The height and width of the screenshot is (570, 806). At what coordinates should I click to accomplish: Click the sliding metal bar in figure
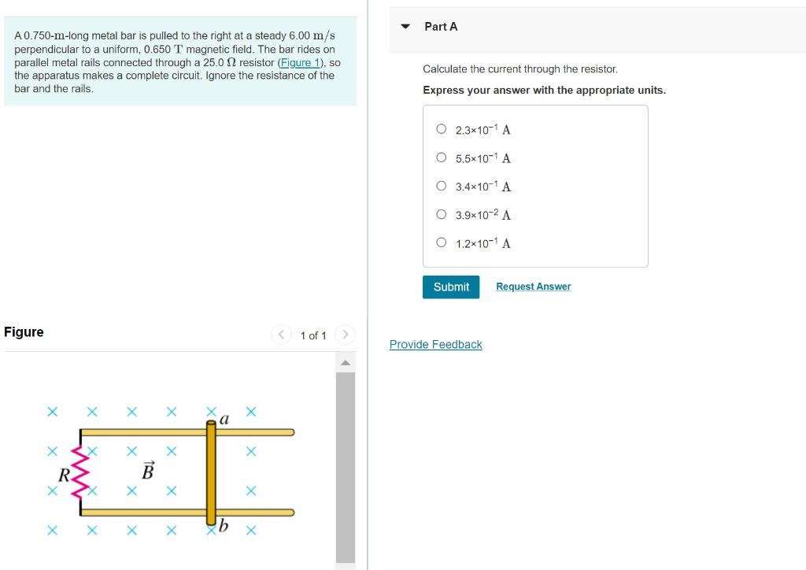[x=211, y=473]
